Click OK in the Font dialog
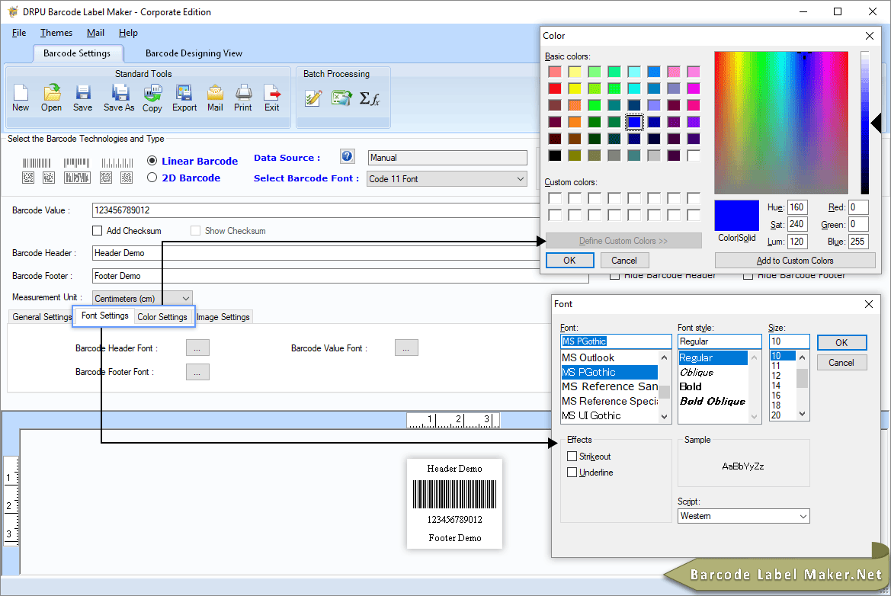 841,343
